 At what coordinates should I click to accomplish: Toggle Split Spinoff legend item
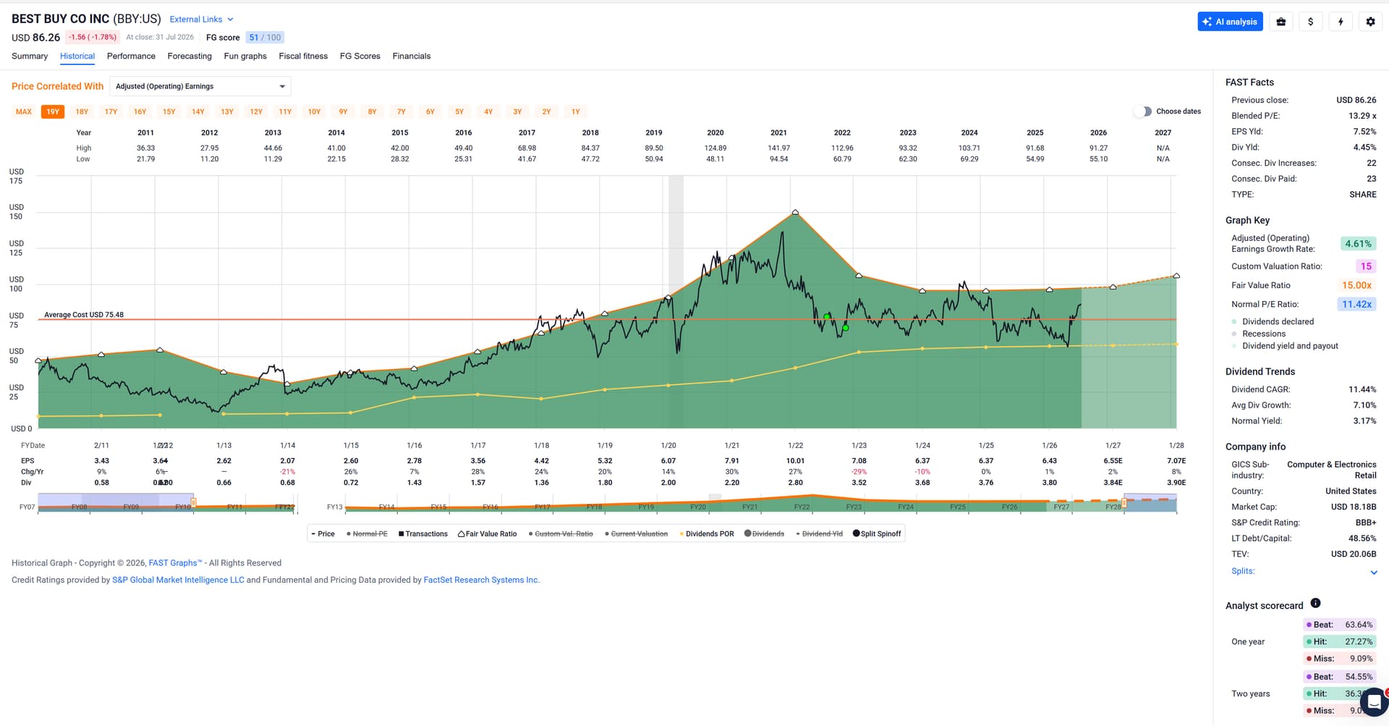tap(877, 534)
